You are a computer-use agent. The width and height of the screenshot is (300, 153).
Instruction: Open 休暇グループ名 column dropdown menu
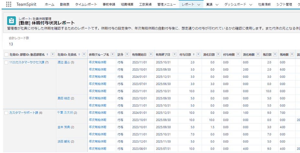[x=112, y=54]
